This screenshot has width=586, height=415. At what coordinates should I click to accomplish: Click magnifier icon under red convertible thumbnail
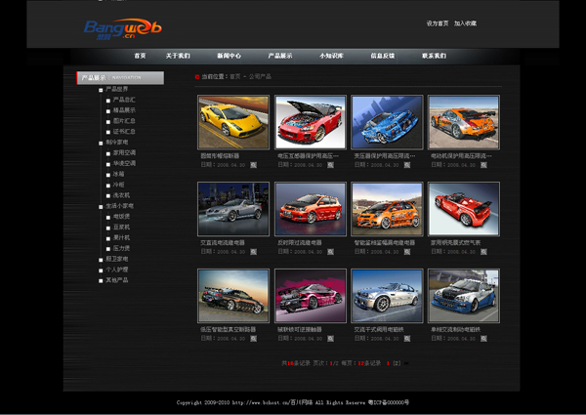click(x=482, y=252)
